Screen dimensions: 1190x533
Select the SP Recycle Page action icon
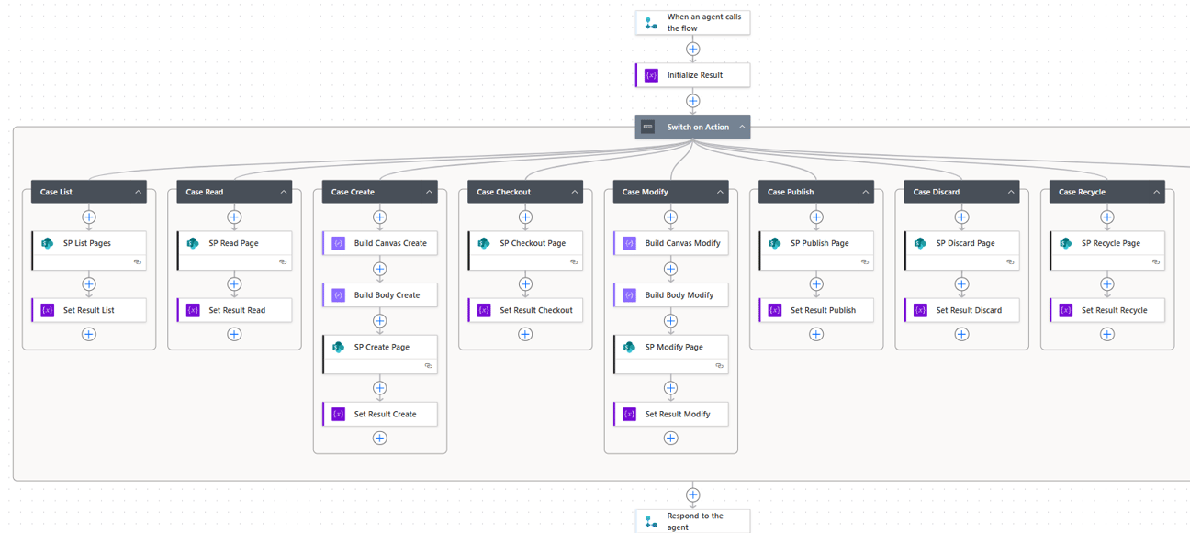pyautogui.click(x=1064, y=243)
